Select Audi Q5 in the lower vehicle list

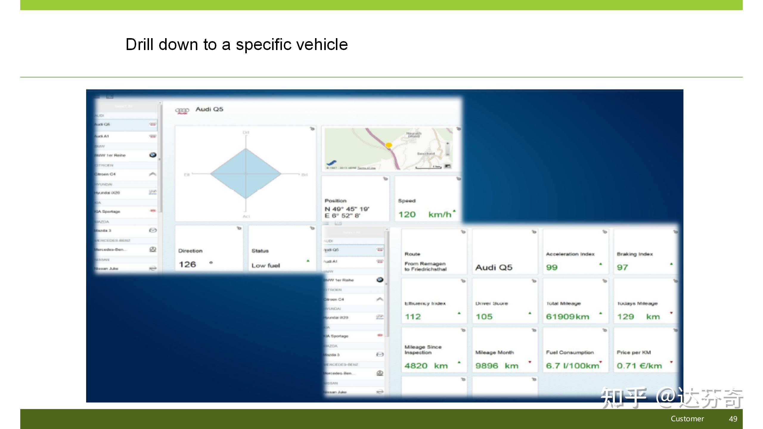354,250
